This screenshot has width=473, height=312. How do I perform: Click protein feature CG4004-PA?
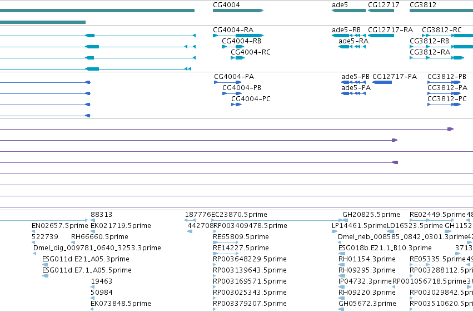point(227,82)
